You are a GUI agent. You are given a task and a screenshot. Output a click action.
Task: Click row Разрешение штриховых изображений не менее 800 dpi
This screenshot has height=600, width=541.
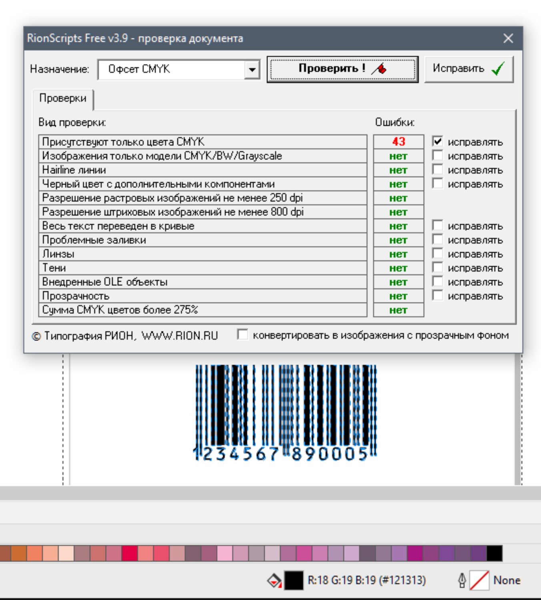click(203, 212)
